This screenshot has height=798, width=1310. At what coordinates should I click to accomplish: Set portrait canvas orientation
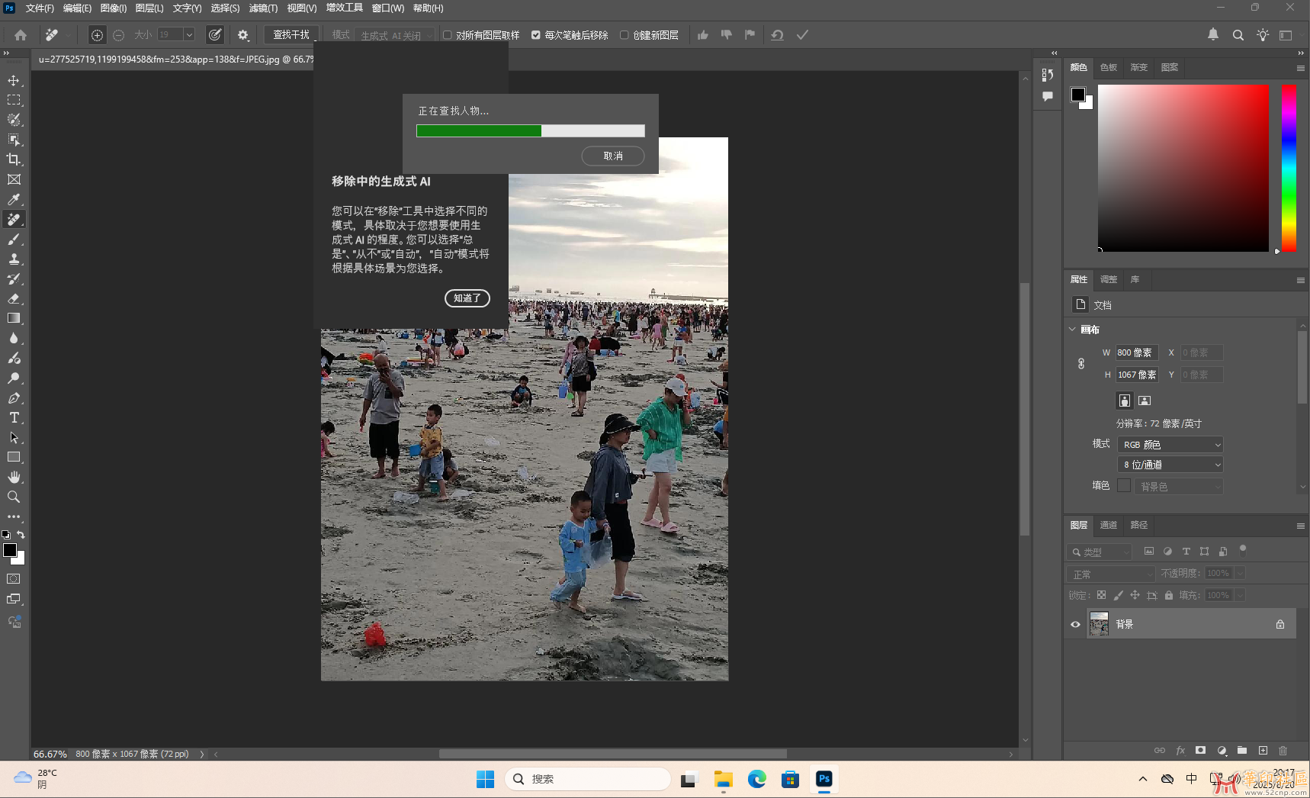click(1125, 401)
